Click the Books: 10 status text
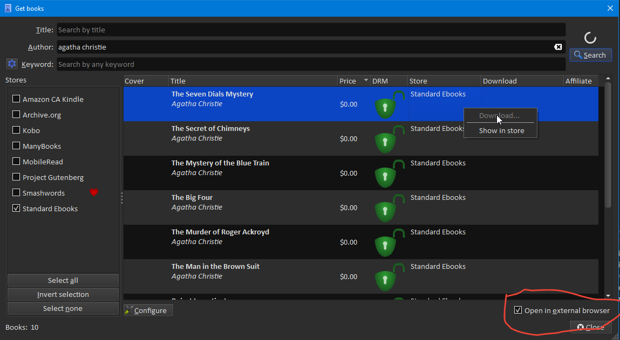This screenshot has width=620, height=340. coord(22,327)
